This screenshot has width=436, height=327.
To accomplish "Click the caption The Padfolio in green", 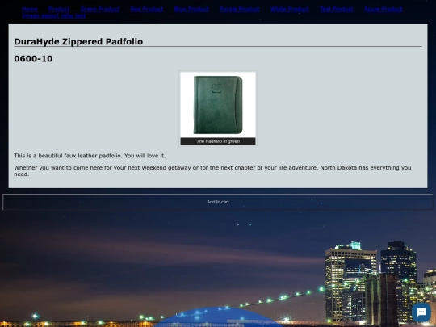I will tap(218, 141).
